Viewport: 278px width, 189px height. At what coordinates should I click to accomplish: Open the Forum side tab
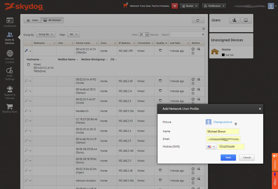pos(275,162)
